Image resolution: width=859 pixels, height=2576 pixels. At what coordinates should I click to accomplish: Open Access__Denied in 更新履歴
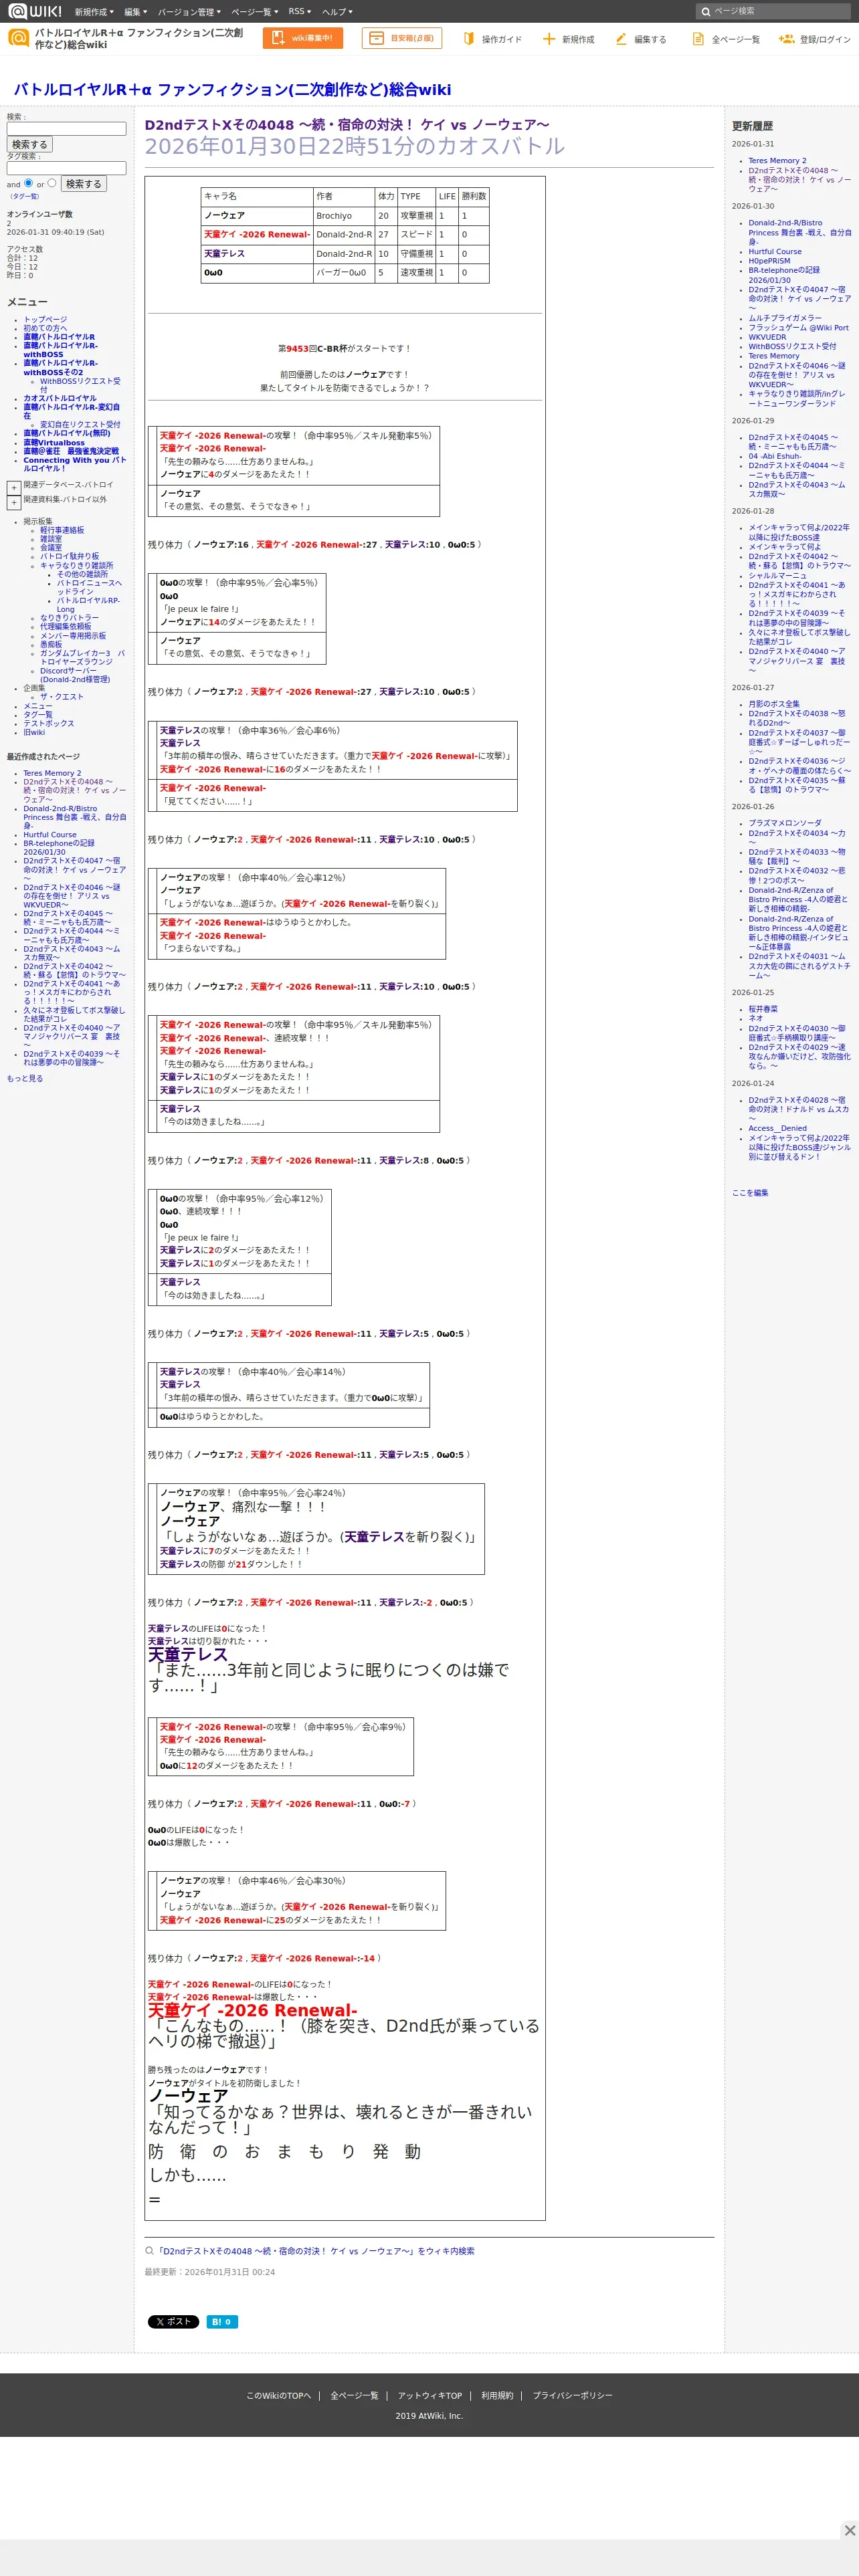(778, 1128)
